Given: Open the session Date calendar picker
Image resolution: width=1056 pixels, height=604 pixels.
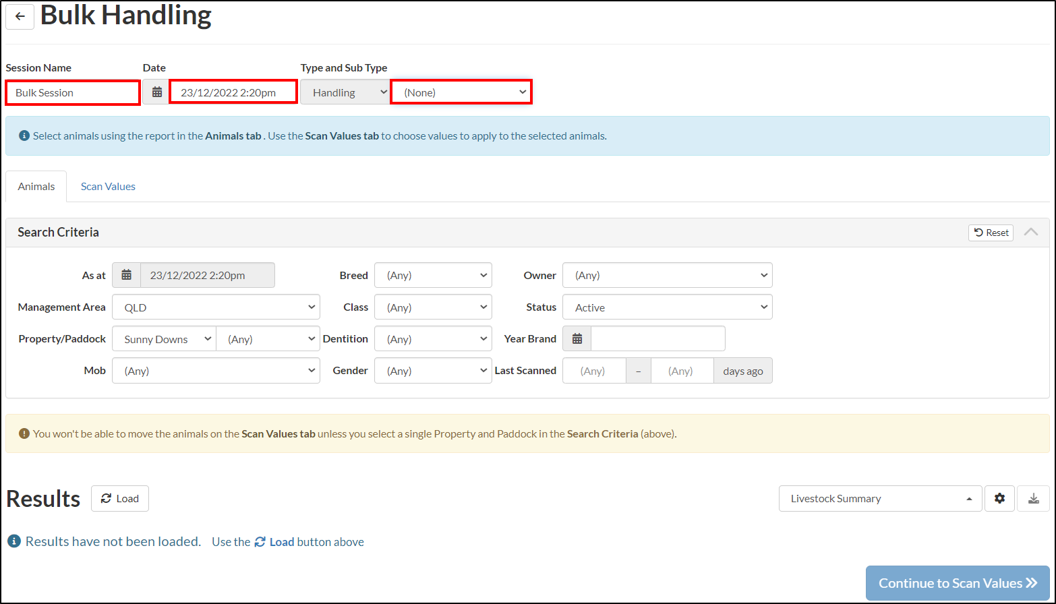Looking at the screenshot, I should point(155,92).
